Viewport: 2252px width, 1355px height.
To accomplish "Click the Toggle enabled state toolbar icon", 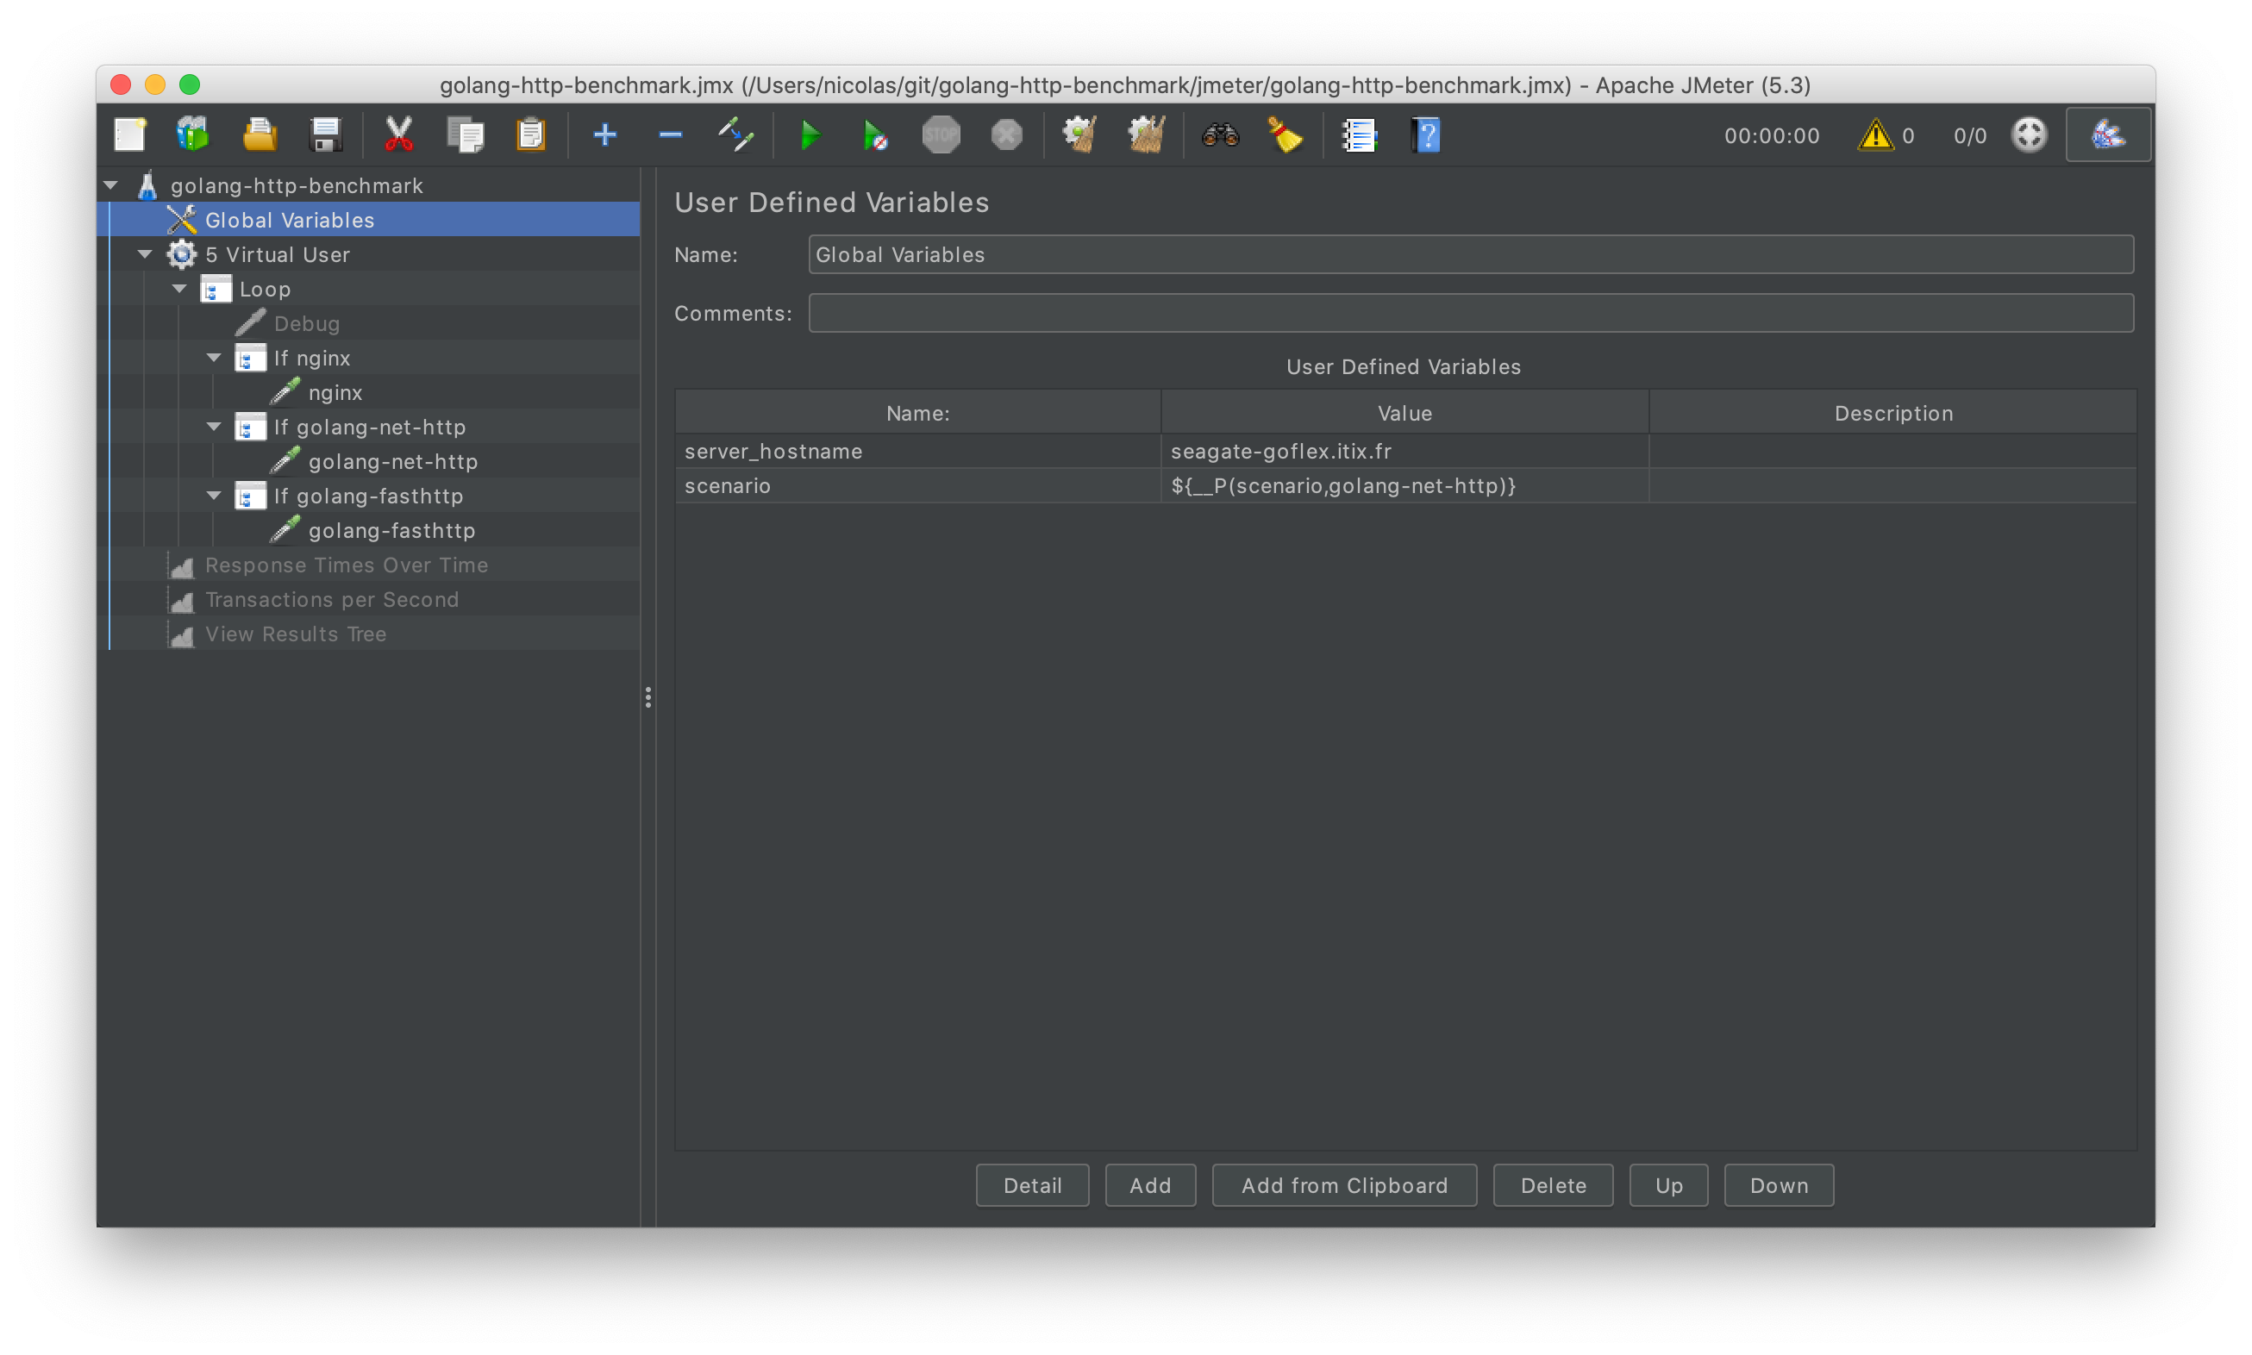I will tap(735, 136).
